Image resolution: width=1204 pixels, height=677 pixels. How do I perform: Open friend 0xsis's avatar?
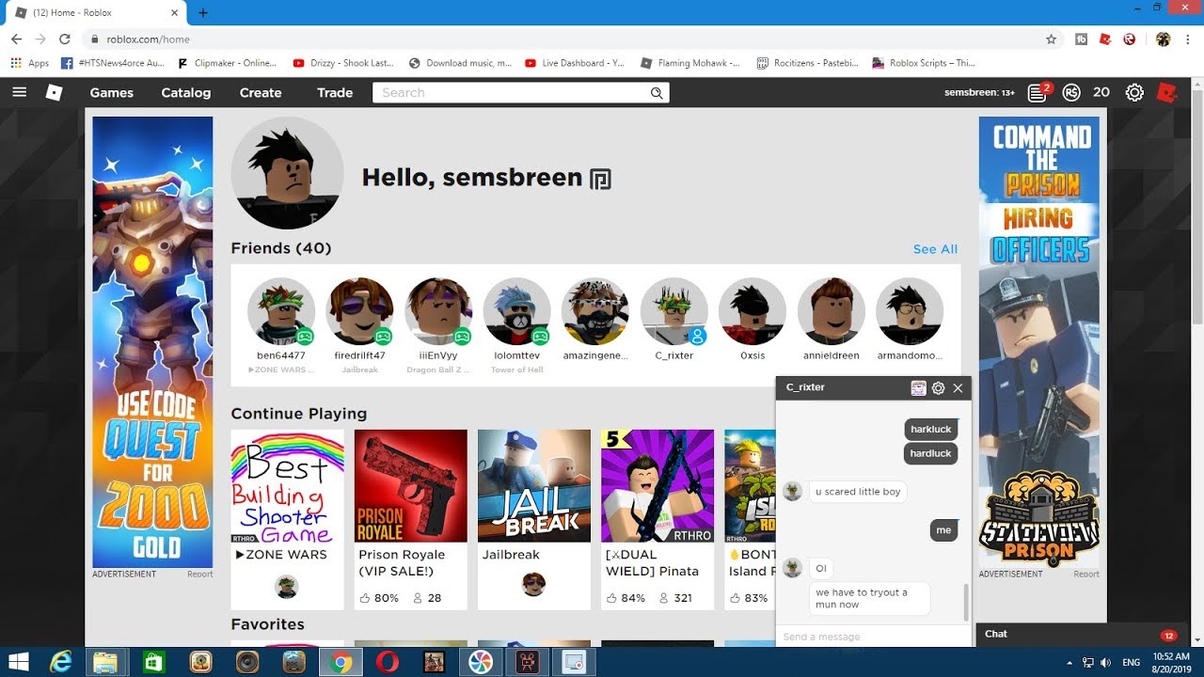click(752, 311)
